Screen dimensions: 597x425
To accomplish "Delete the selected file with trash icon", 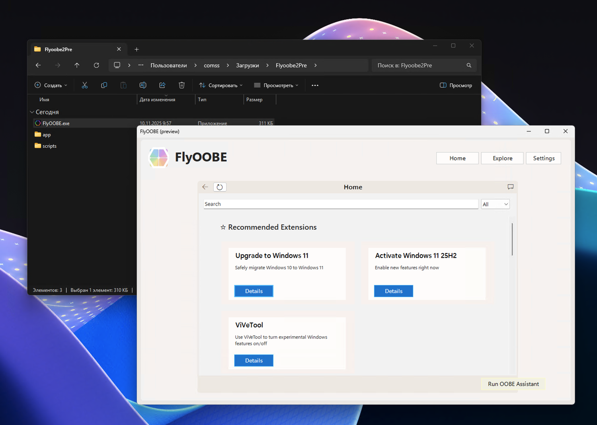I will 181,85.
